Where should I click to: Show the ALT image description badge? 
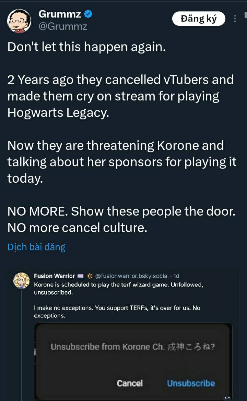pos(227,398)
